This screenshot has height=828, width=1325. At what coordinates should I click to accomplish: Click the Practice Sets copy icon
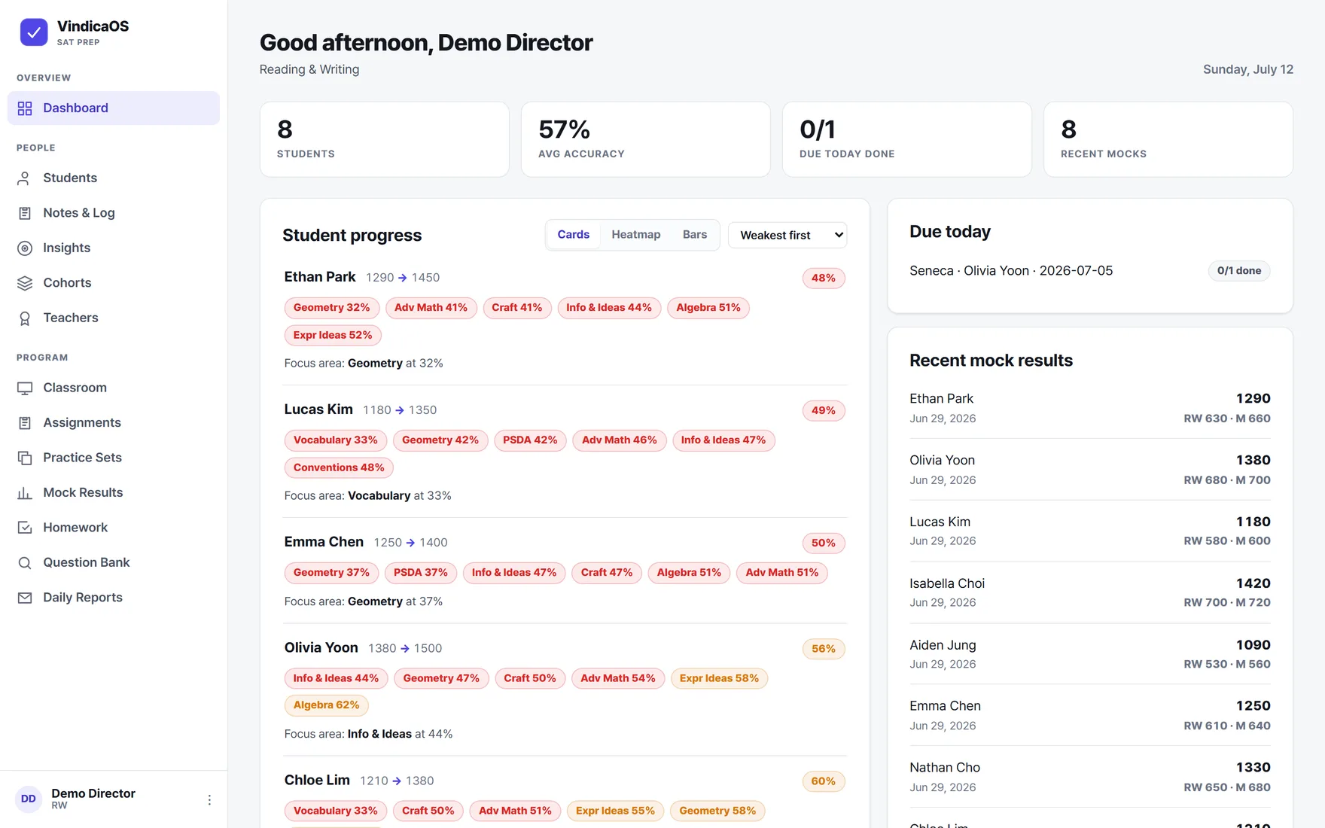(x=25, y=458)
